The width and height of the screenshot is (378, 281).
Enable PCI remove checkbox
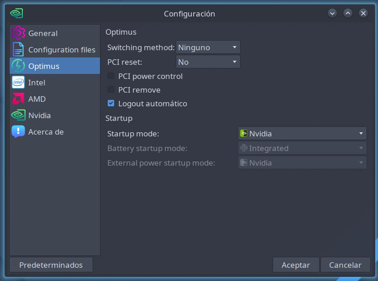pos(111,89)
